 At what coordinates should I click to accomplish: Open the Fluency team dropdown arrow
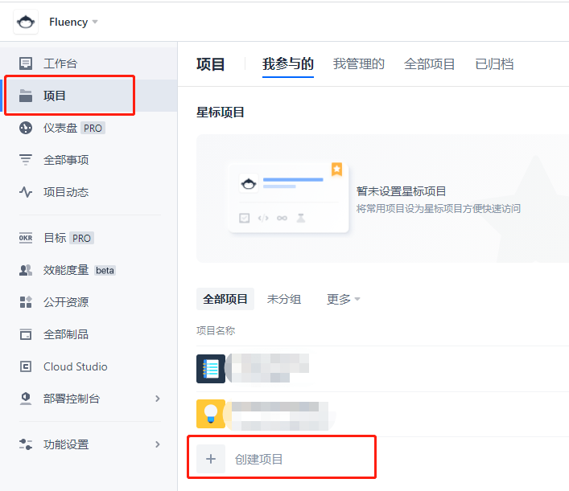point(95,22)
